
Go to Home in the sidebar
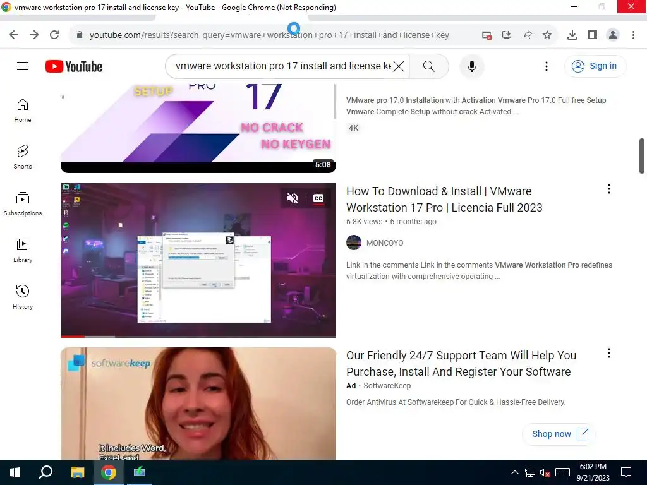23,111
